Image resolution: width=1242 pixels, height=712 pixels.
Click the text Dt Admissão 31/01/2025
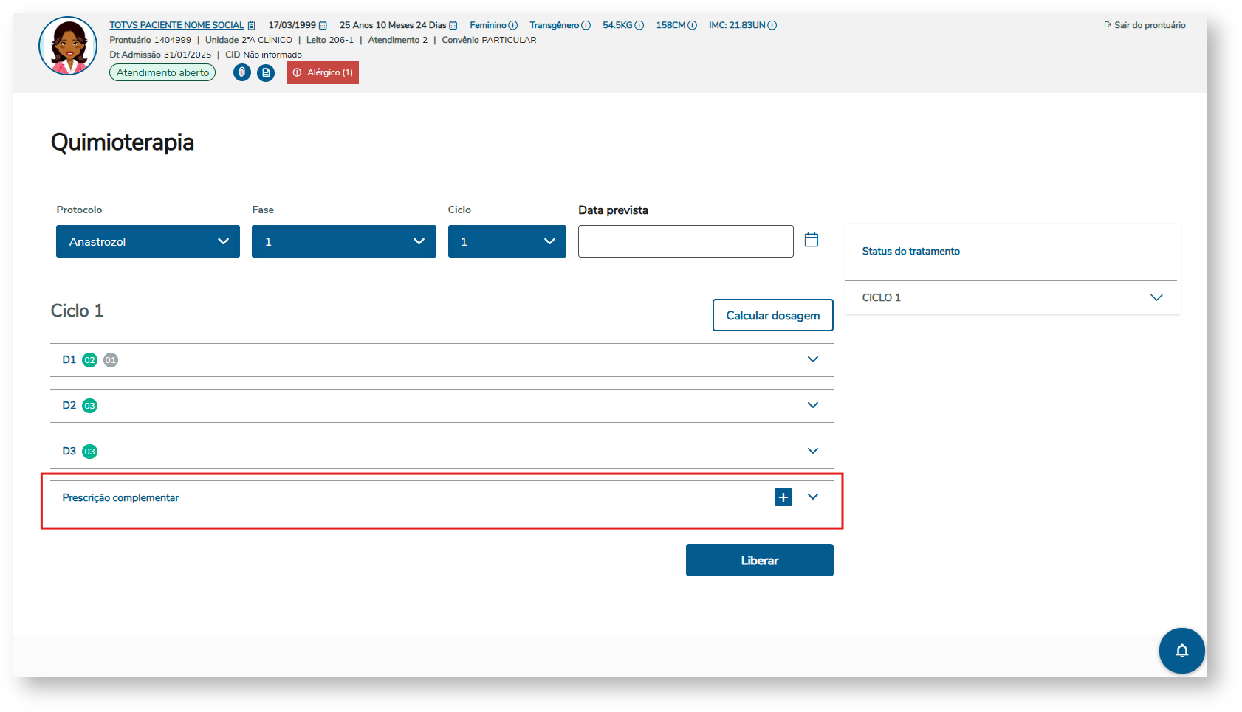coord(160,55)
